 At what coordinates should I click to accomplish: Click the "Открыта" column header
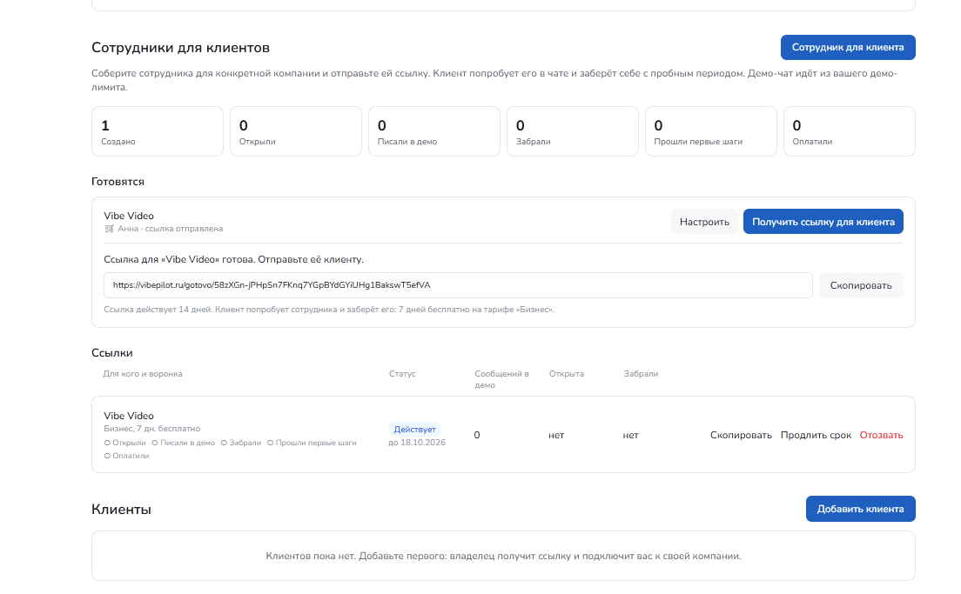(567, 374)
